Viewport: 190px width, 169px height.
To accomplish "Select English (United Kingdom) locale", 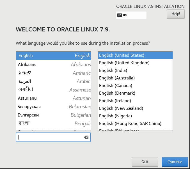I will click(135, 63).
